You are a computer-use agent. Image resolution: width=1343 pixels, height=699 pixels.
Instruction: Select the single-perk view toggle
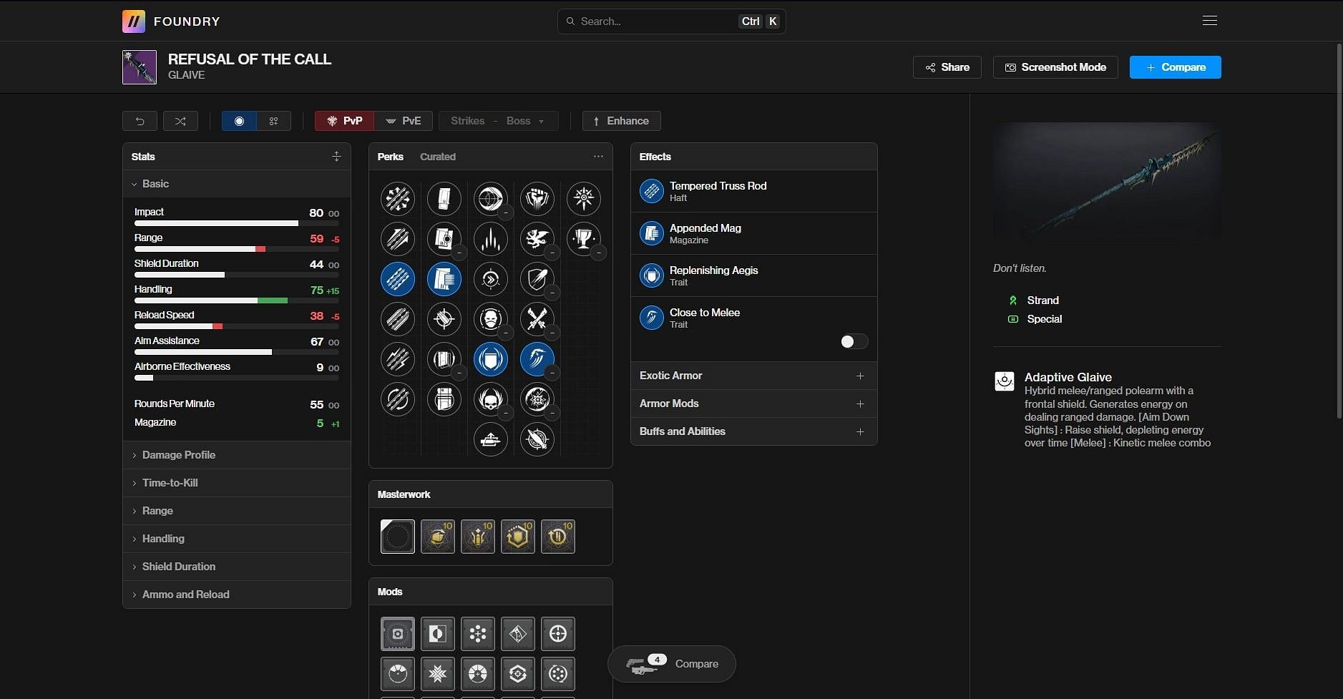coord(239,121)
